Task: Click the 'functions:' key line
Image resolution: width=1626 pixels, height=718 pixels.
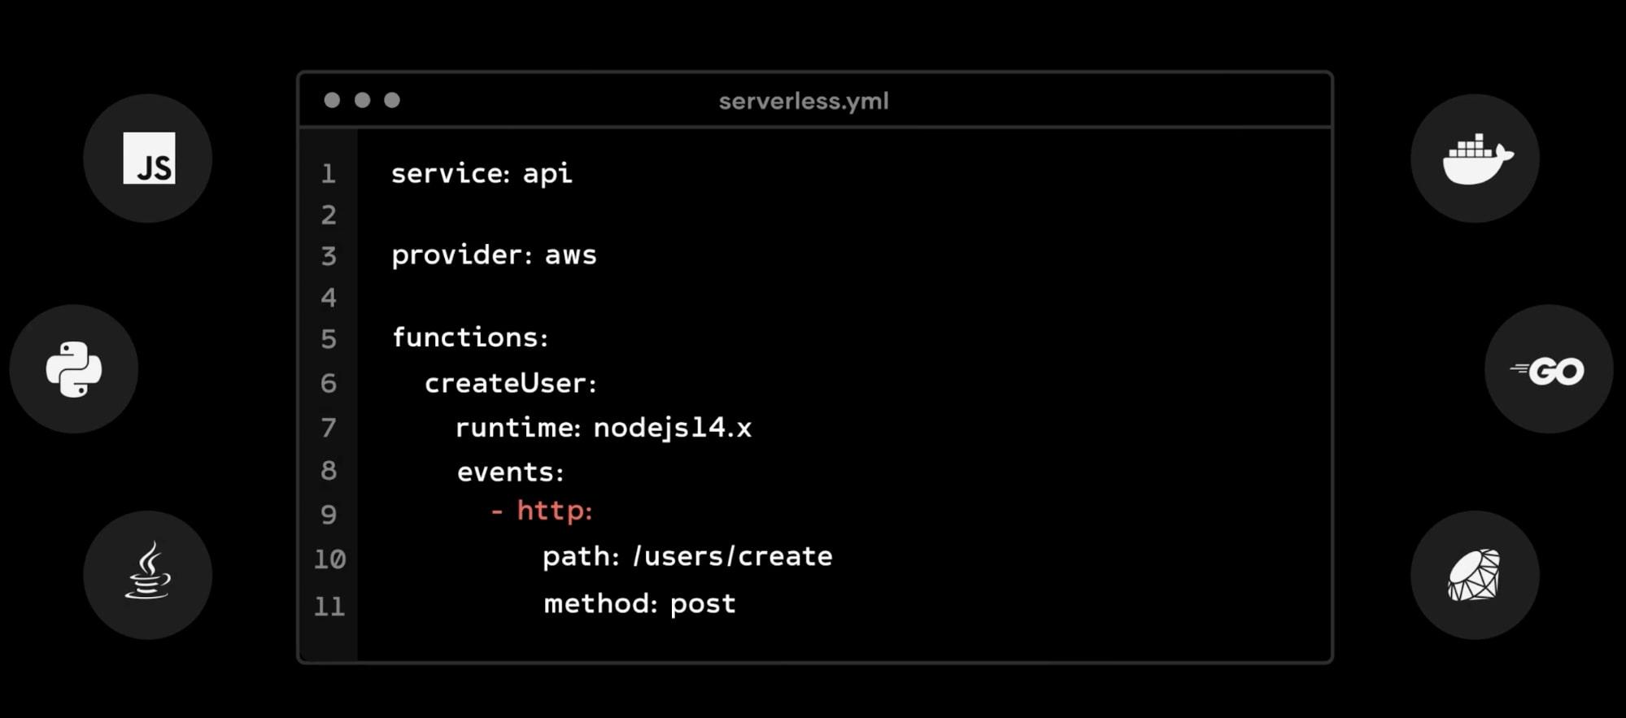Action: (x=470, y=337)
